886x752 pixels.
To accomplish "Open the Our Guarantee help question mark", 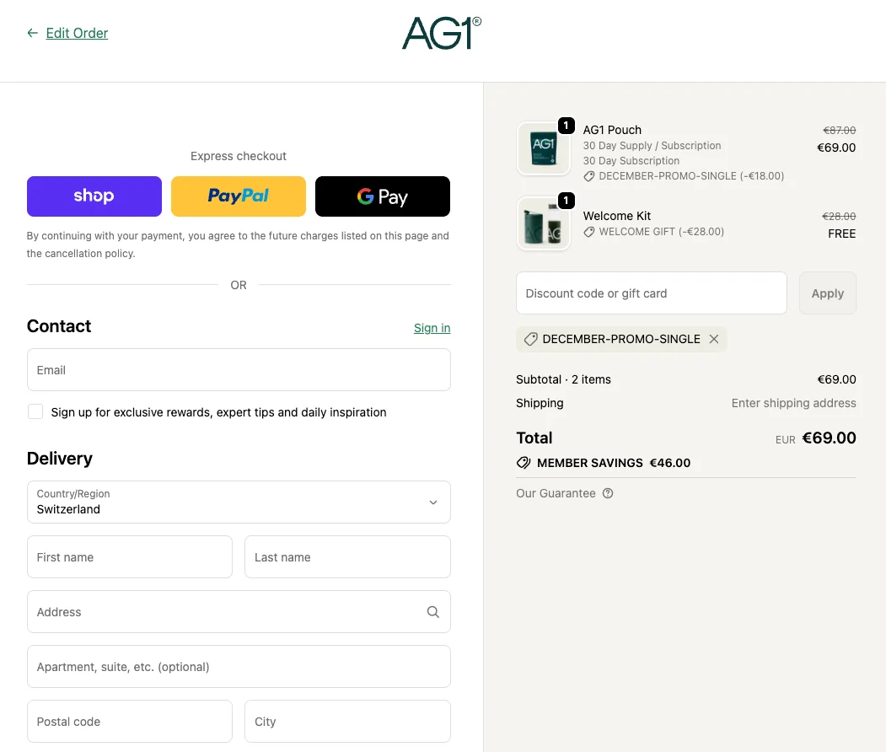I will click(x=608, y=493).
